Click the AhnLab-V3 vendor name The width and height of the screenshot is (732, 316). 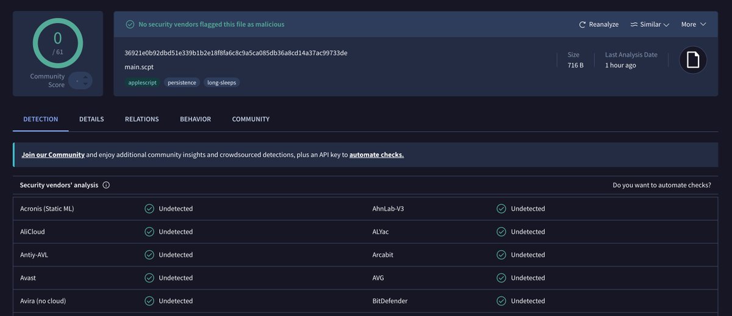click(388, 209)
